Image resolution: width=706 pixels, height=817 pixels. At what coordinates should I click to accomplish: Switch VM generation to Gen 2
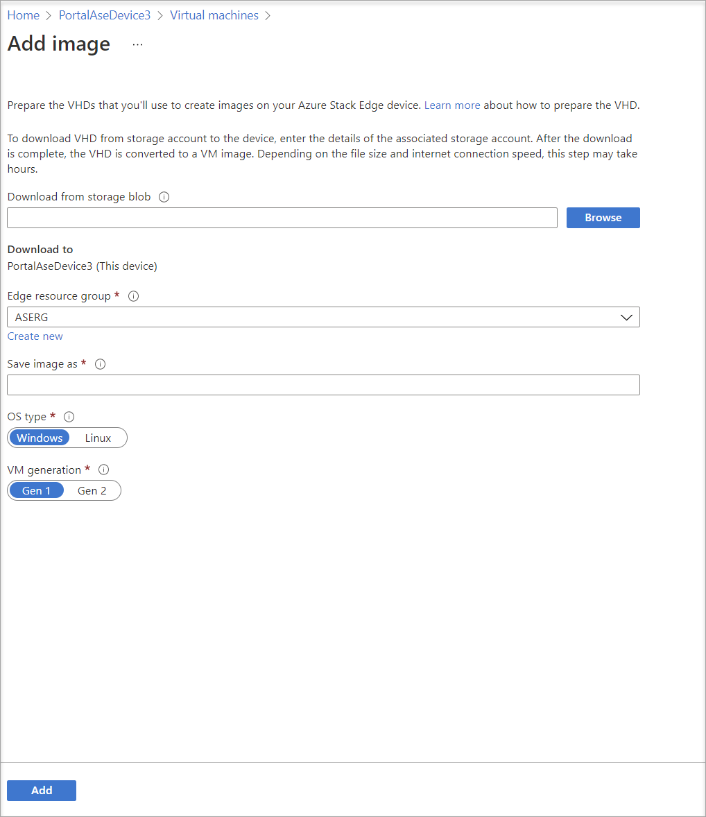point(92,490)
